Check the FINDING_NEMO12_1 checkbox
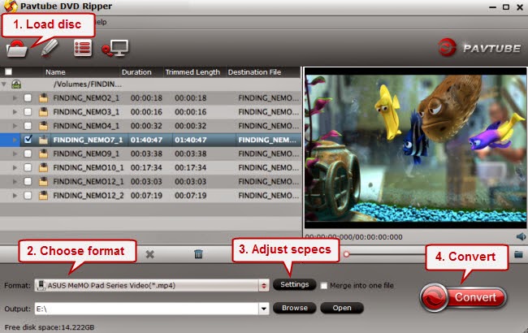528x333 pixels. pyautogui.click(x=28, y=181)
